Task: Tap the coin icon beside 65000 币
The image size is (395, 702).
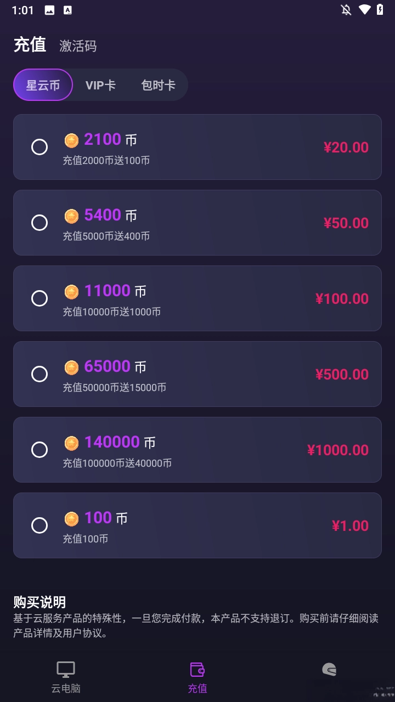Action: (x=72, y=367)
